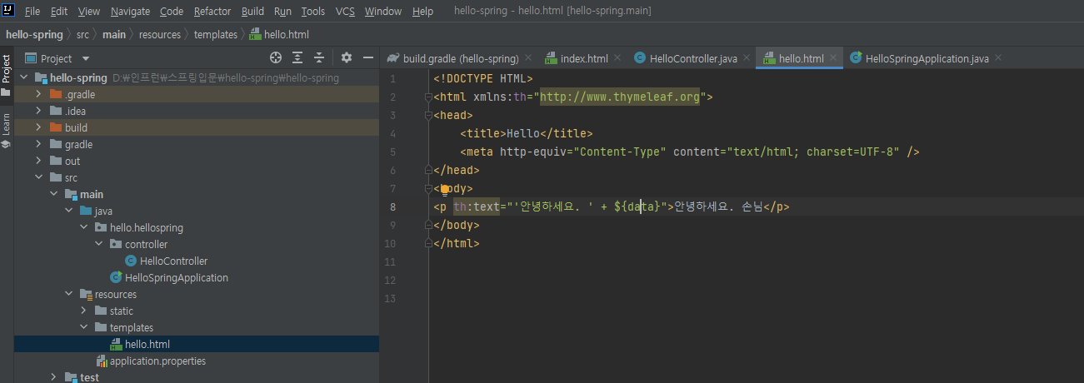Open the Run menu
The image size is (1084, 383).
pos(282,12)
